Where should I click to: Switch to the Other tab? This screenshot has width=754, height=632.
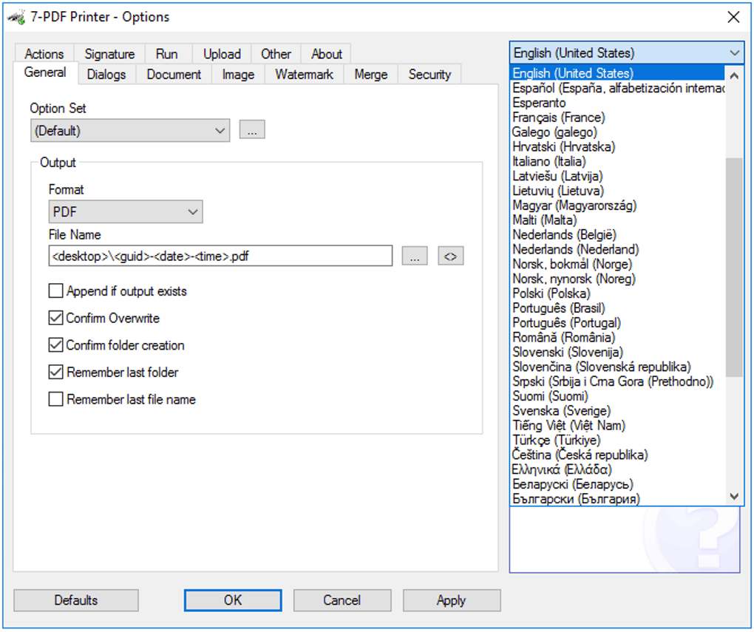(276, 54)
